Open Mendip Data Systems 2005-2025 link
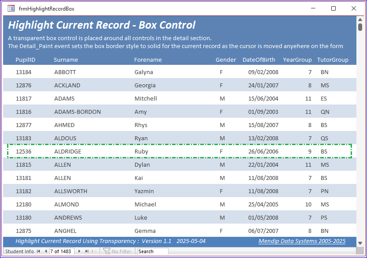 point(302,241)
